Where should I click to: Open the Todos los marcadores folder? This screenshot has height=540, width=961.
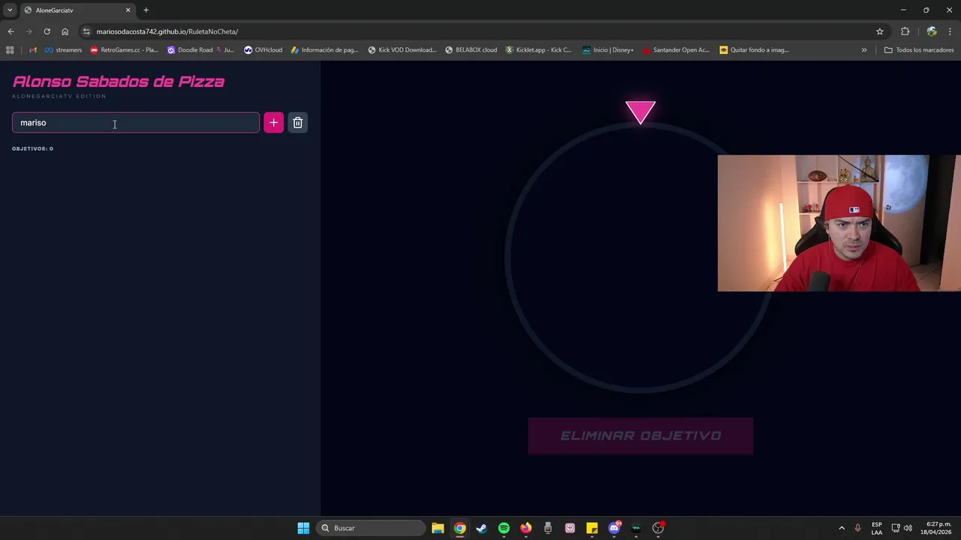point(919,50)
